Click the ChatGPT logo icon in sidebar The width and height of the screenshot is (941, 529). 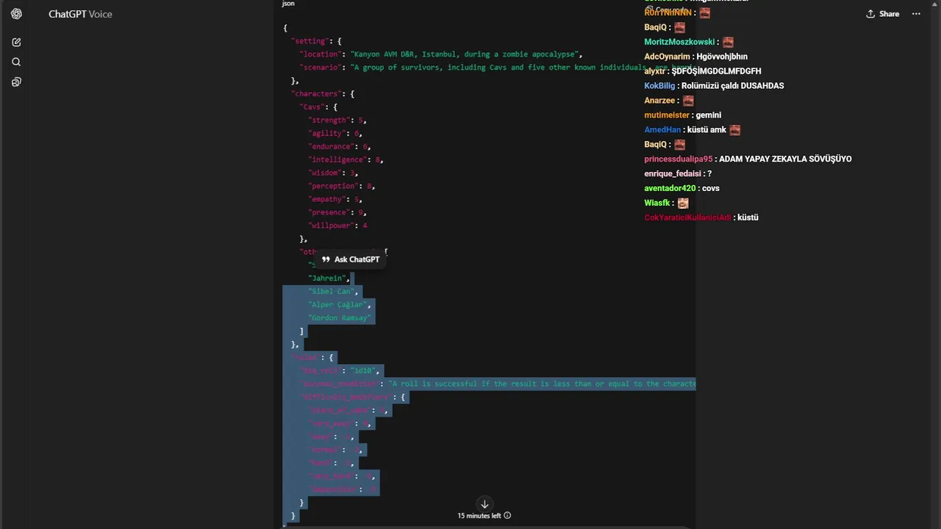[x=16, y=14]
